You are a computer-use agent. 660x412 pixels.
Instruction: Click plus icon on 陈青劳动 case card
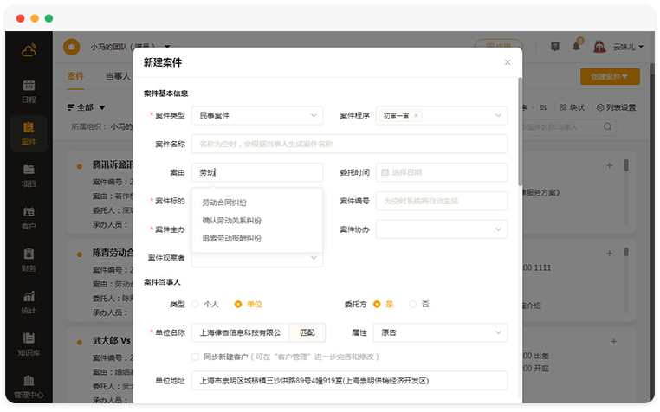[610, 254]
